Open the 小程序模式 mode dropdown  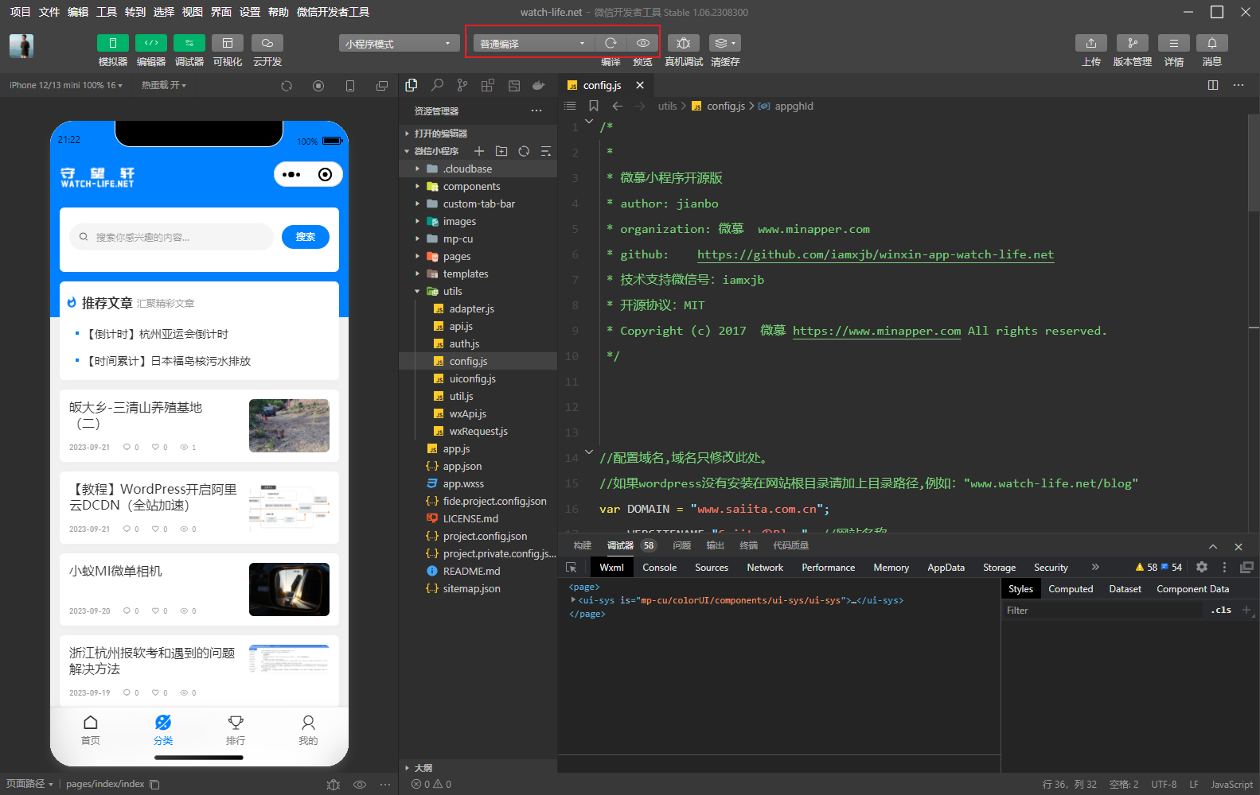coord(399,44)
